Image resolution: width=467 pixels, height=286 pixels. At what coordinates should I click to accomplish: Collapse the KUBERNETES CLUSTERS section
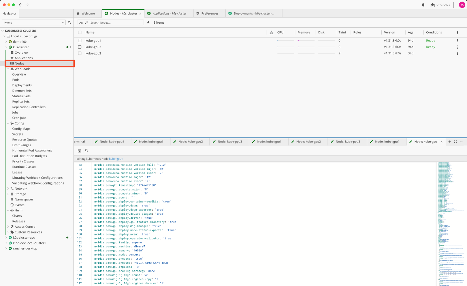click(x=3, y=31)
